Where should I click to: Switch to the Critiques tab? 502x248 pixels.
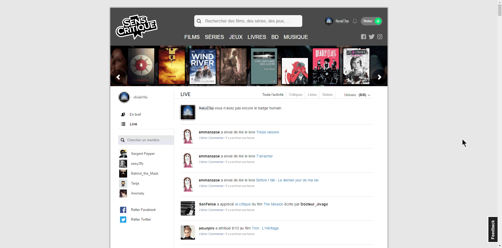pos(295,95)
